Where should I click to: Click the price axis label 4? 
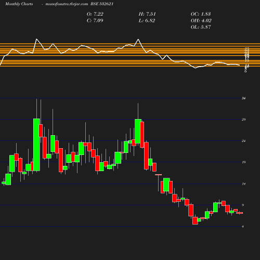coord(243,227)
